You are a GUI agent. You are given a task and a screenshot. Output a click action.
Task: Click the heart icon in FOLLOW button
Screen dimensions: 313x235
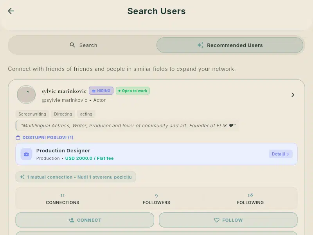point(217,220)
